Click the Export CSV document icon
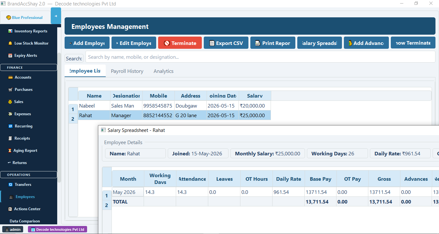This screenshot has width=439, height=234. click(212, 43)
